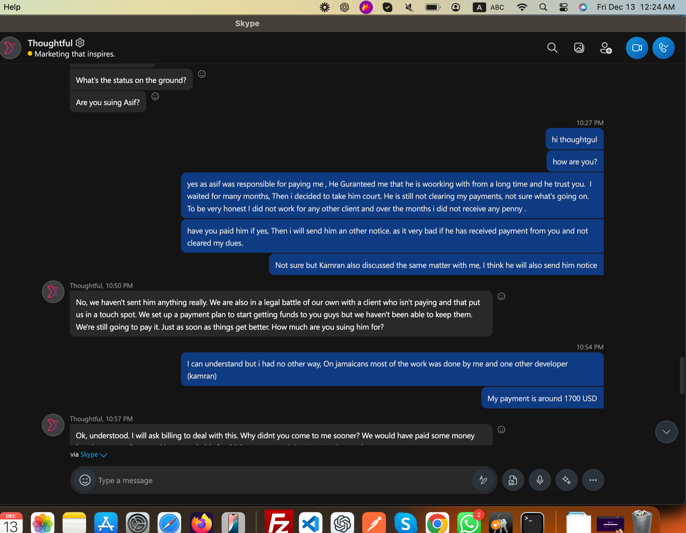Start a video call with Thoughtful
The image size is (686, 533).
637,48
